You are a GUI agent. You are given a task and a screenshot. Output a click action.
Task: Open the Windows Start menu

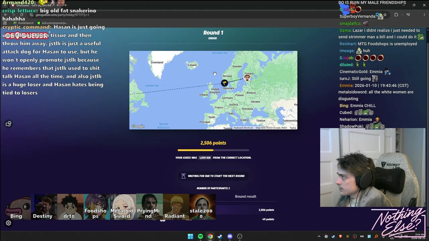(190, 236)
